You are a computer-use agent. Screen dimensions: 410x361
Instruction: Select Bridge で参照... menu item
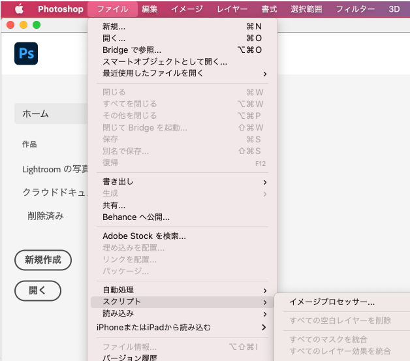pyautogui.click(x=182, y=50)
